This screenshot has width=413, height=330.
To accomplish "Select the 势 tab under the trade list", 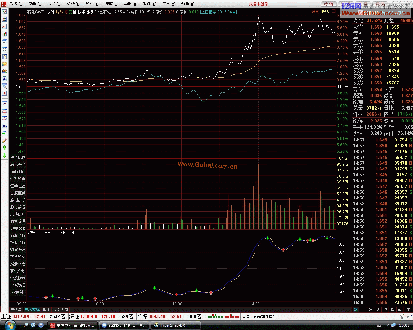I will [x=385, y=310].
